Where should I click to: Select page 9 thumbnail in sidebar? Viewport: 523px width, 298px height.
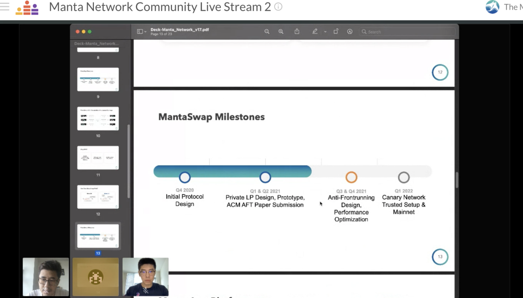[x=98, y=79]
